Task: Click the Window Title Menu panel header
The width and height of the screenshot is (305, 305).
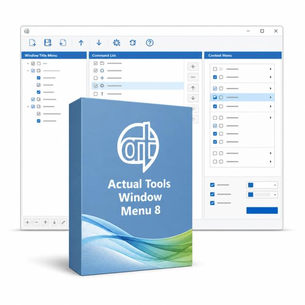Action: coord(54,55)
